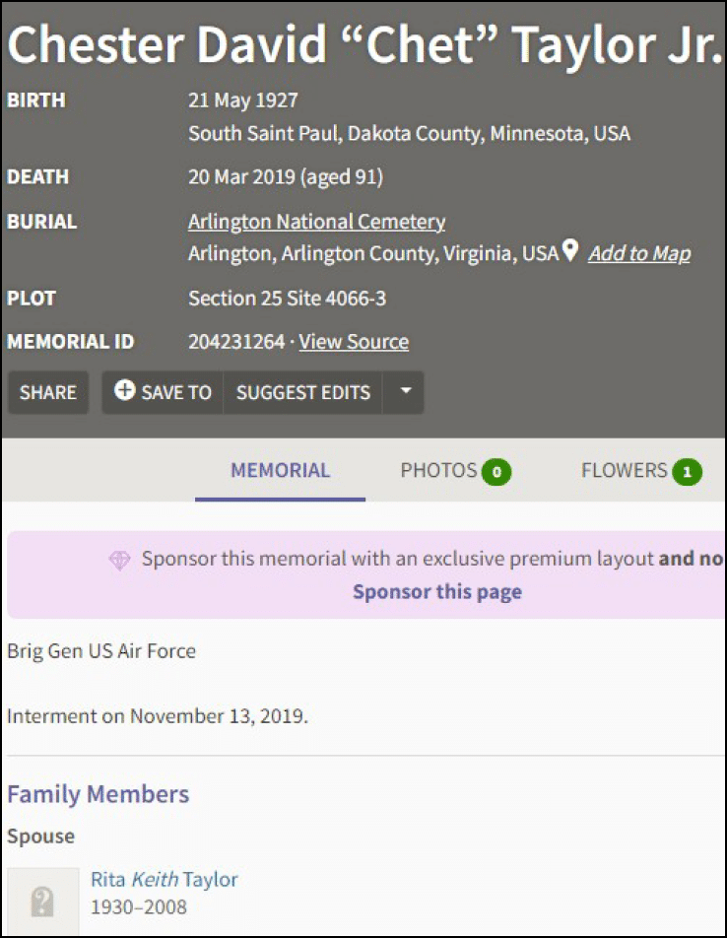Click the Suggest Edits button
Viewport: 727px width, 938px height.
click(x=303, y=392)
